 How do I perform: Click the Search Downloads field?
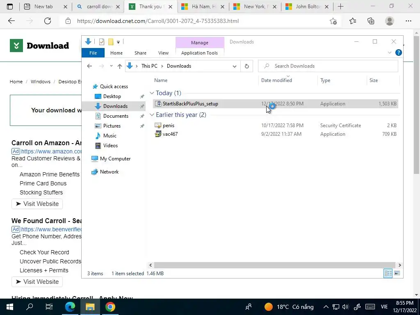point(328,66)
